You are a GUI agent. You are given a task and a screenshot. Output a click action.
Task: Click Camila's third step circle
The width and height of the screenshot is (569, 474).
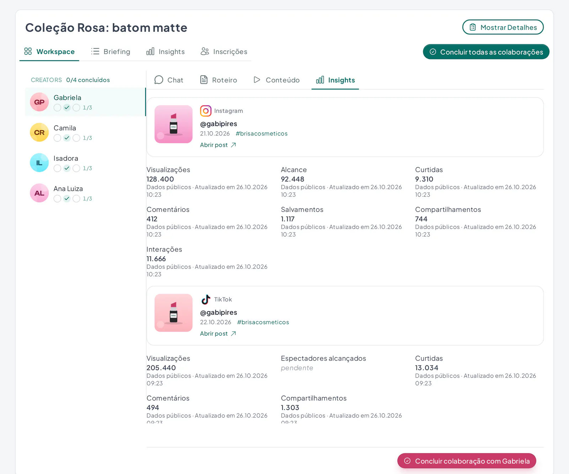point(76,138)
